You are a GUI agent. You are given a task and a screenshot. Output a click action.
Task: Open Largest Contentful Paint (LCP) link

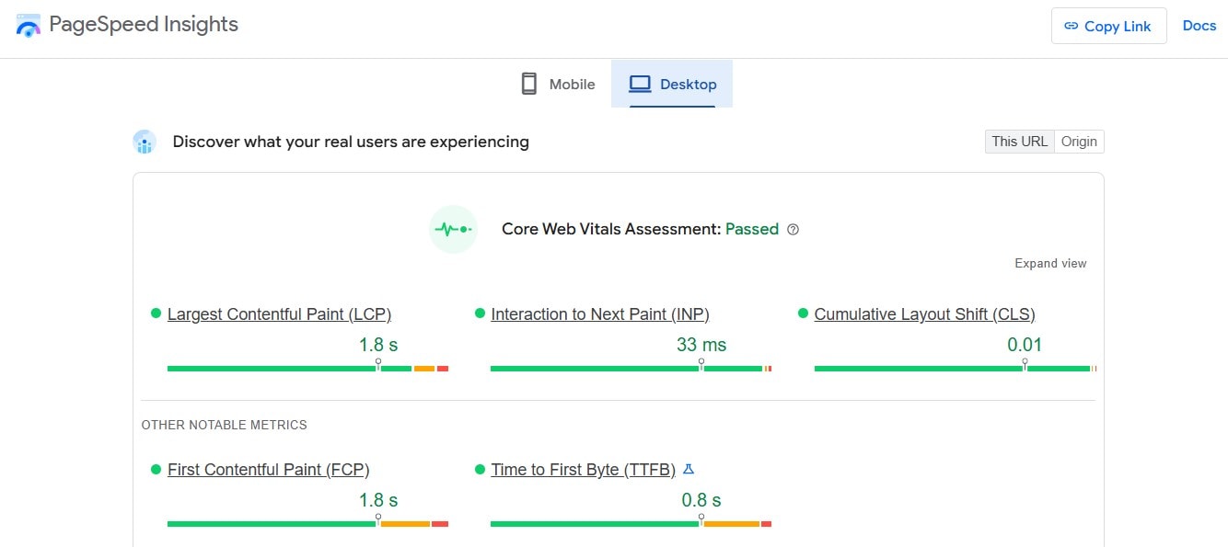(x=279, y=314)
